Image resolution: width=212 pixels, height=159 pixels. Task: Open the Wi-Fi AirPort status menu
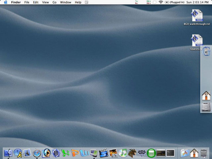(161, 2)
